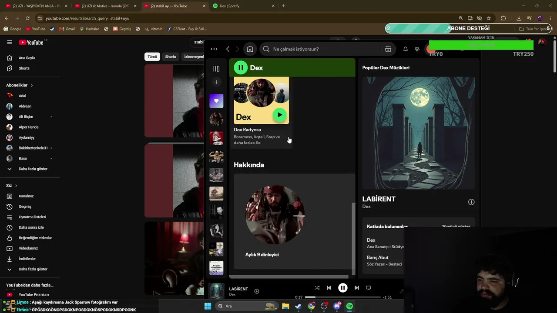Toggle shuffle in Spotify player
This screenshot has height=313, width=557.
click(317, 288)
